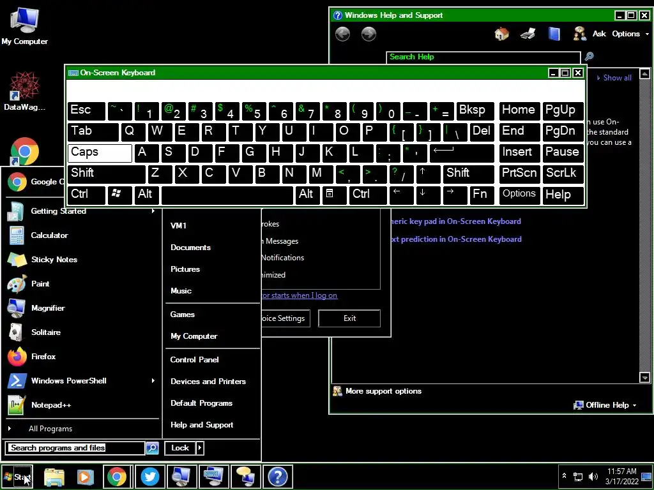Toggle the left Ctrl key
The height and width of the screenshot is (490, 654).
tap(86, 195)
